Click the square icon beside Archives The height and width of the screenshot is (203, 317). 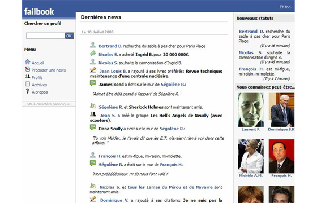pyautogui.click(x=28, y=84)
